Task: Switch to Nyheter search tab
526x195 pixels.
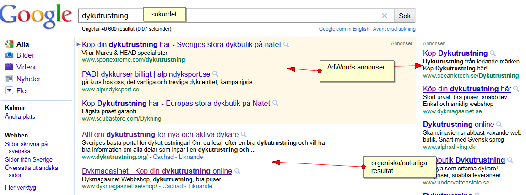Action: pos(28,79)
